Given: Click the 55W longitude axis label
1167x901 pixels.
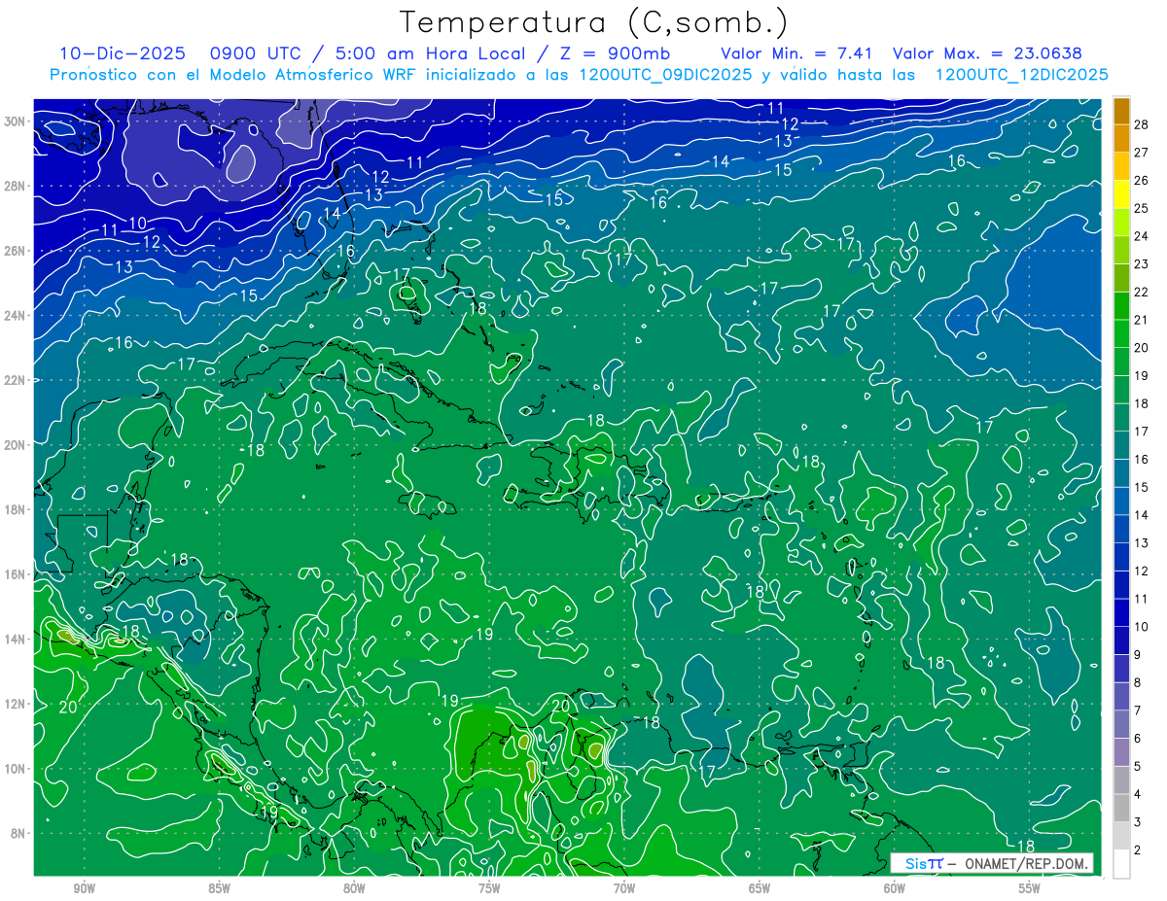Looking at the screenshot, I should tap(1030, 889).
